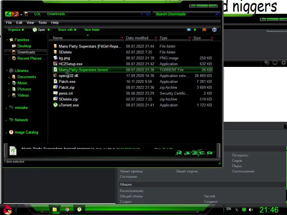Select Videos library

click(23, 95)
